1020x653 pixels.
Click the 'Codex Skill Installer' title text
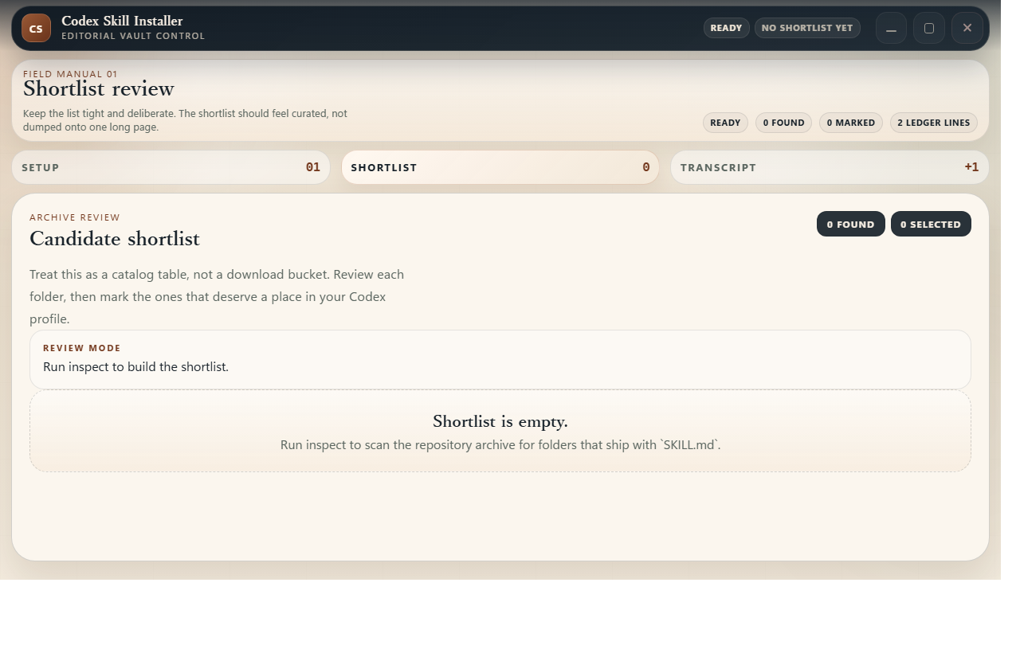122,21
